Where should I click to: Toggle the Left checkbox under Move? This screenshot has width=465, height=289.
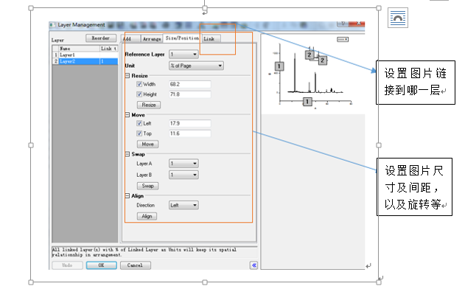[139, 123]
